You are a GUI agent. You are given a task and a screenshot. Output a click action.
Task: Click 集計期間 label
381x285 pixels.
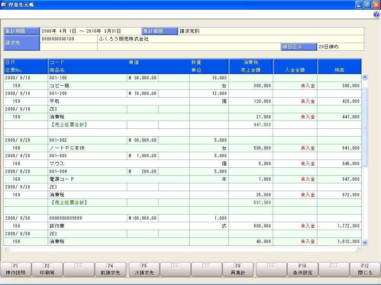coord(22,31)
